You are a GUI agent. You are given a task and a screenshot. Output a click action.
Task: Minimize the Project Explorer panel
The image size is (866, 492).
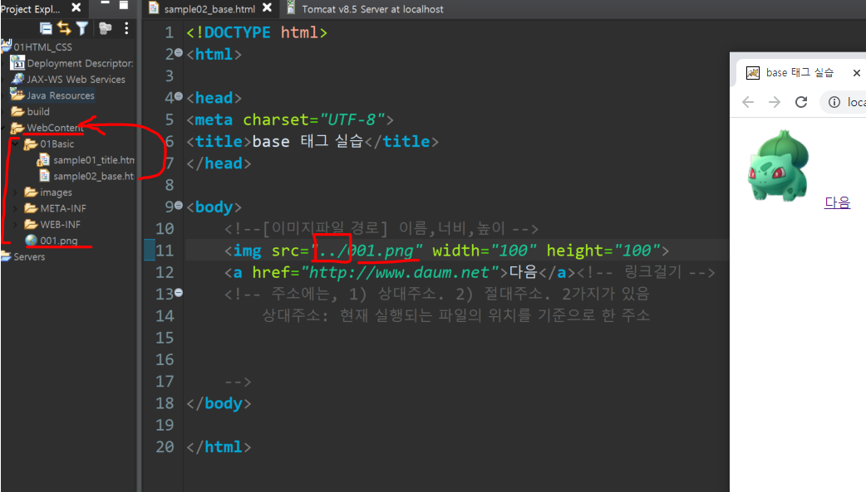105,4
